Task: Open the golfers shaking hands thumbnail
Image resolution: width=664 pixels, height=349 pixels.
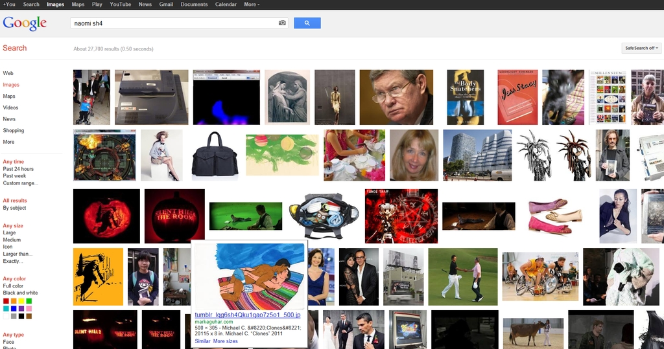Action: pos(463,276)
